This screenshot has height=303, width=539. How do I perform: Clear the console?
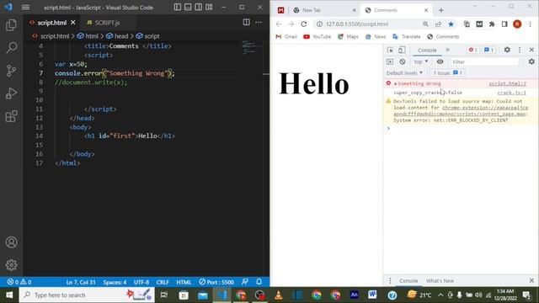point(403,61)
